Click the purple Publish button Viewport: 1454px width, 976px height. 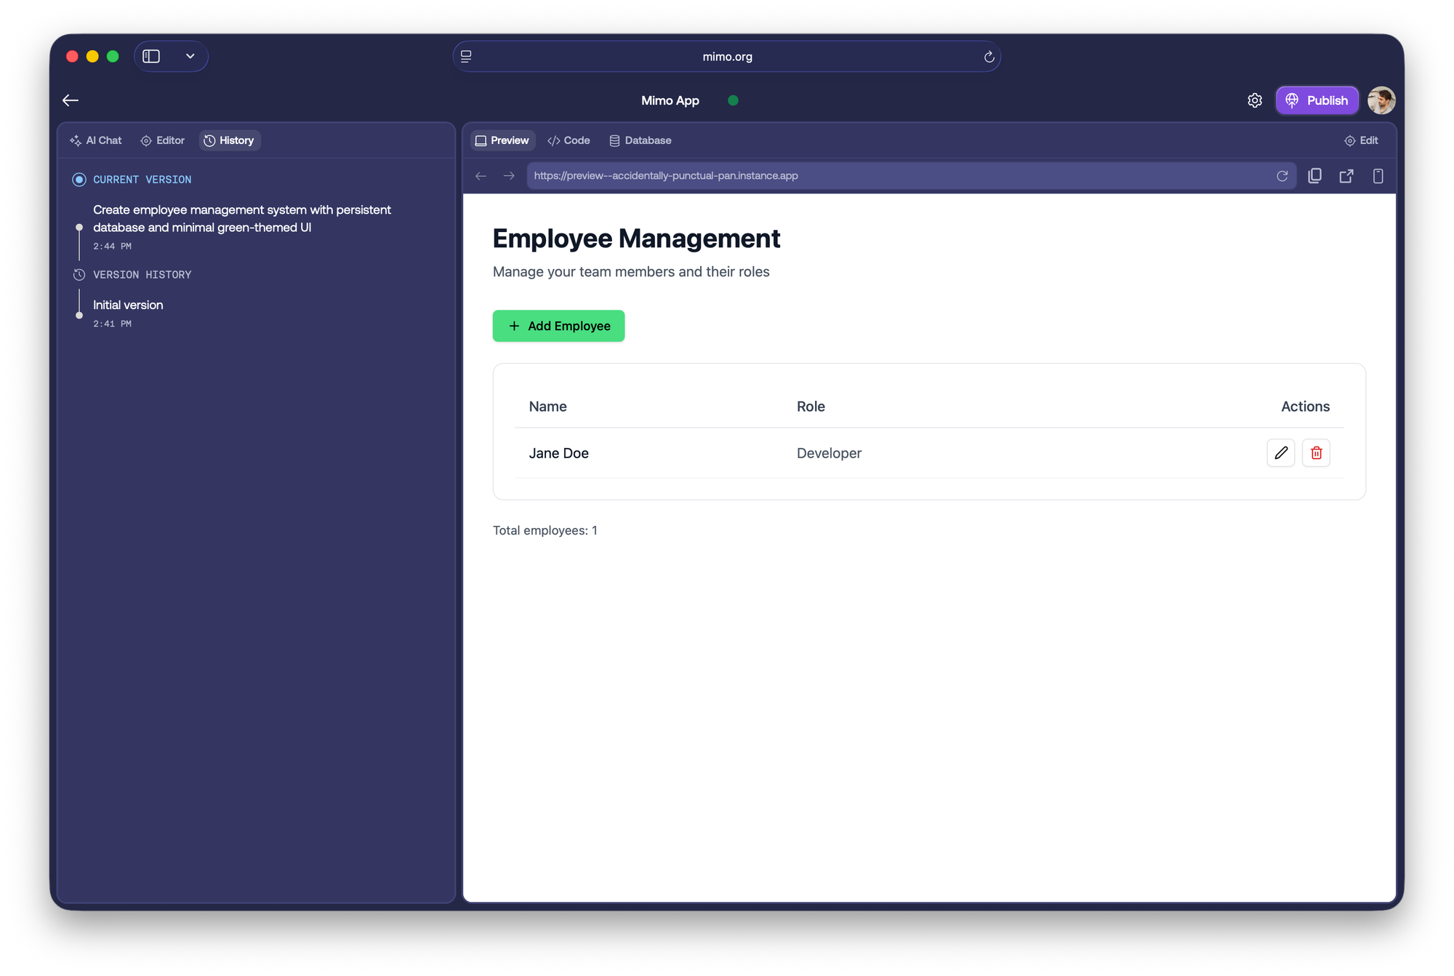pyautogui.click(x=1317, y=100)
